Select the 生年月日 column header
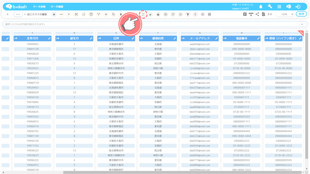Image resolution: width=310 pixels, height=174 pixels. click(33, 38)
